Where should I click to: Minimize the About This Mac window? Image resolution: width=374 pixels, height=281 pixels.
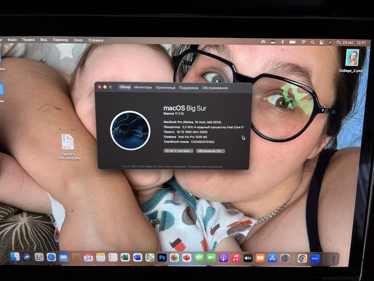point(105,87)
